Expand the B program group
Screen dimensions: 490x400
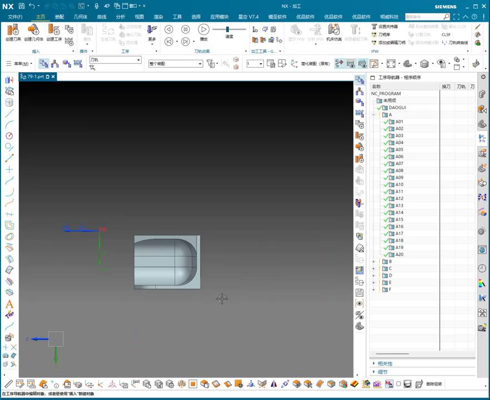click(373, 262)
